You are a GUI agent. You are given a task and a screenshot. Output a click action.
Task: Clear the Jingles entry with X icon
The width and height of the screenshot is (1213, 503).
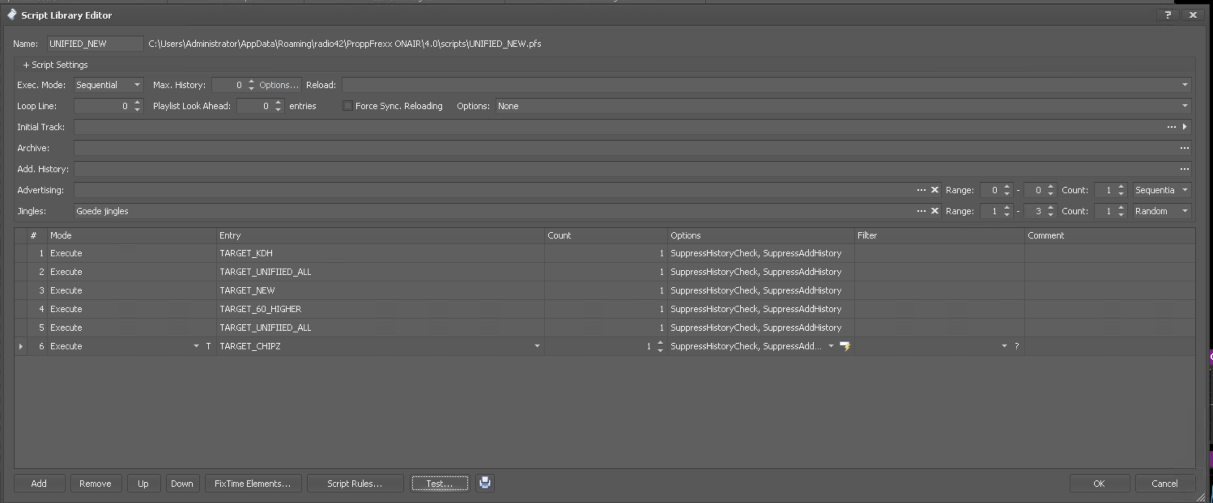pyautogui.click(x=935, y=211)
